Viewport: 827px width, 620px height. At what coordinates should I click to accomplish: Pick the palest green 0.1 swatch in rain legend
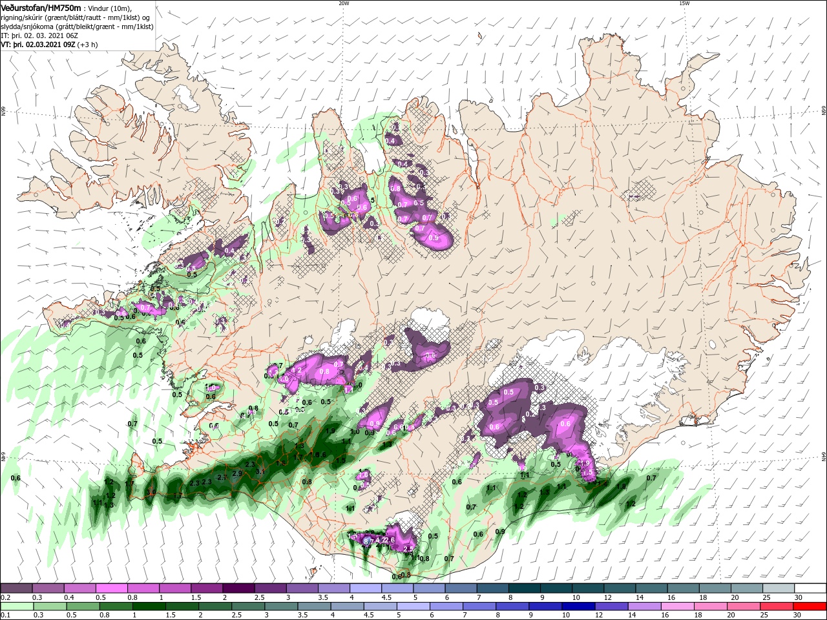17,606
